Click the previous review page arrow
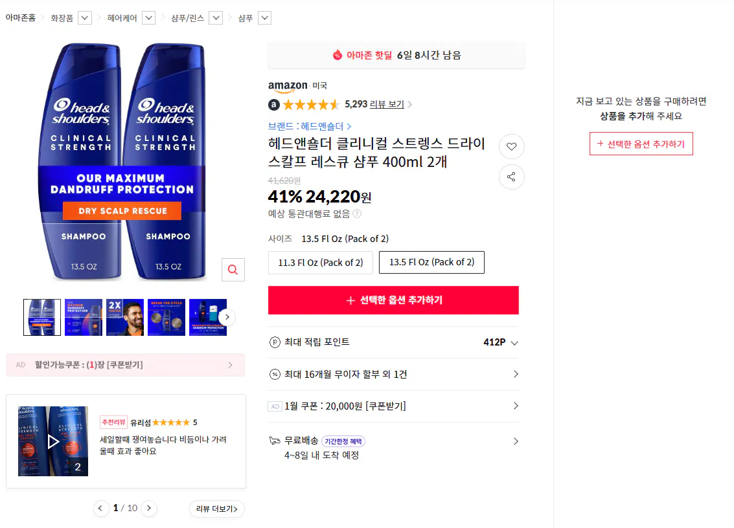Image resolution: width=734 pixels, height=528 pixels. coord(101,508)
